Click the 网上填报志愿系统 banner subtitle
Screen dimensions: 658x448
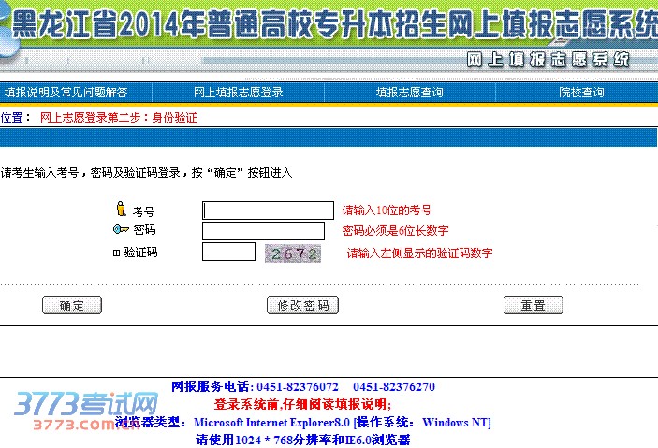tap(548, 60)
